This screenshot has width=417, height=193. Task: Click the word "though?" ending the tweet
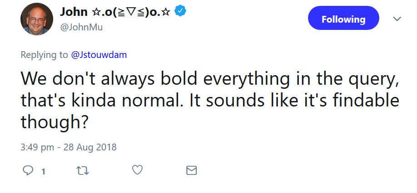point(54,121)
